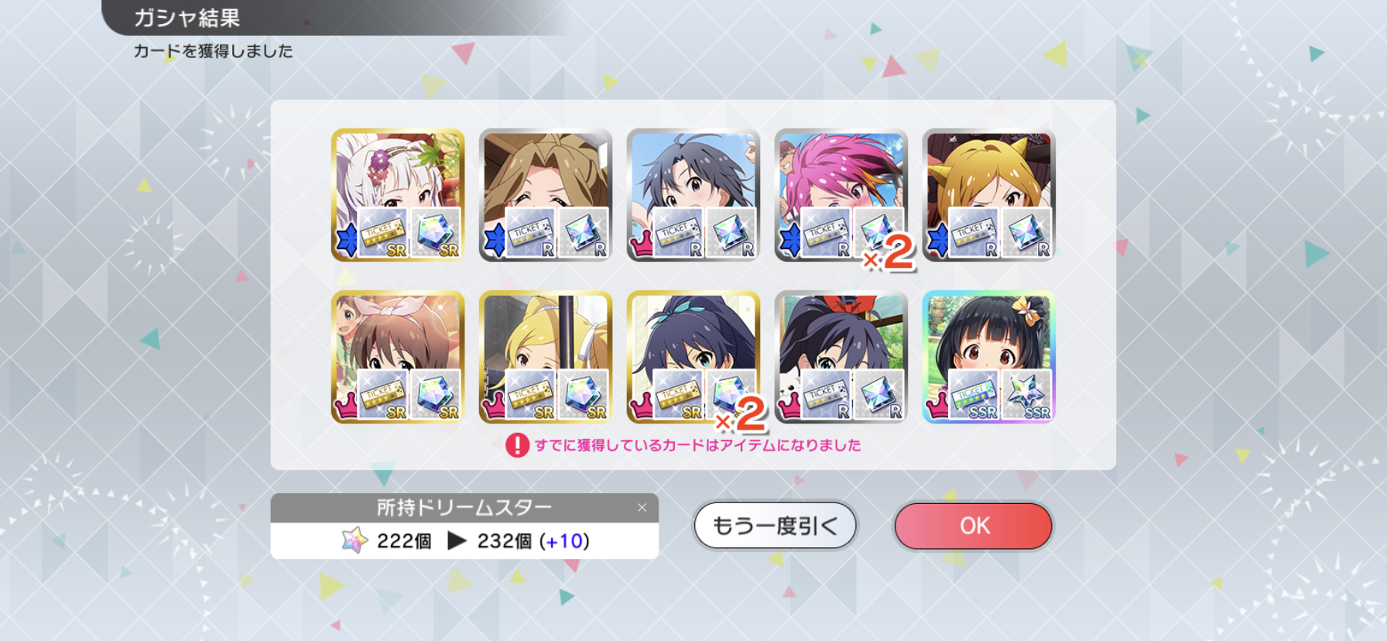This screenshot has width=1387, height=641.
Task: Click the pink crown icon on SSR card
Action: 937,404
